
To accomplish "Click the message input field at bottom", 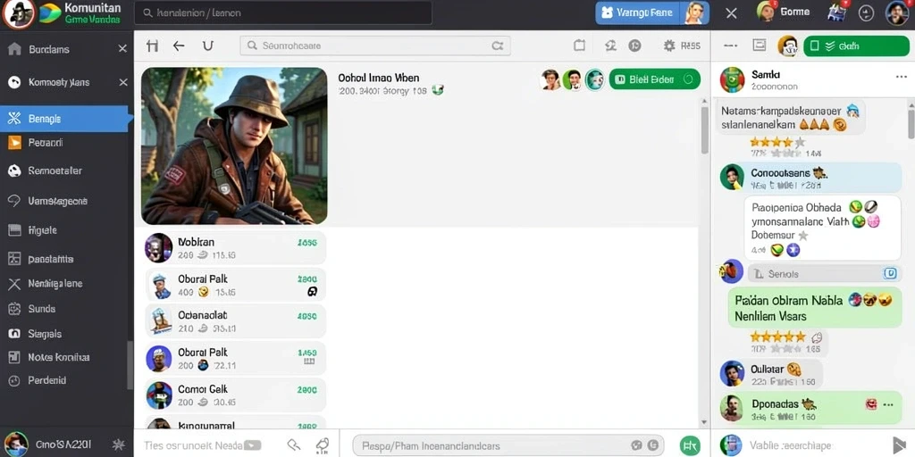I will coord(508,445).
